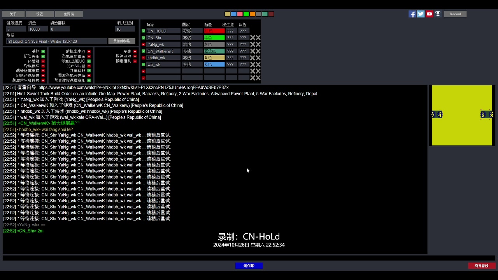This screenshot has width=498, height=280.
Task: Click the red 离开游戏 button
Action: (482, 266)
